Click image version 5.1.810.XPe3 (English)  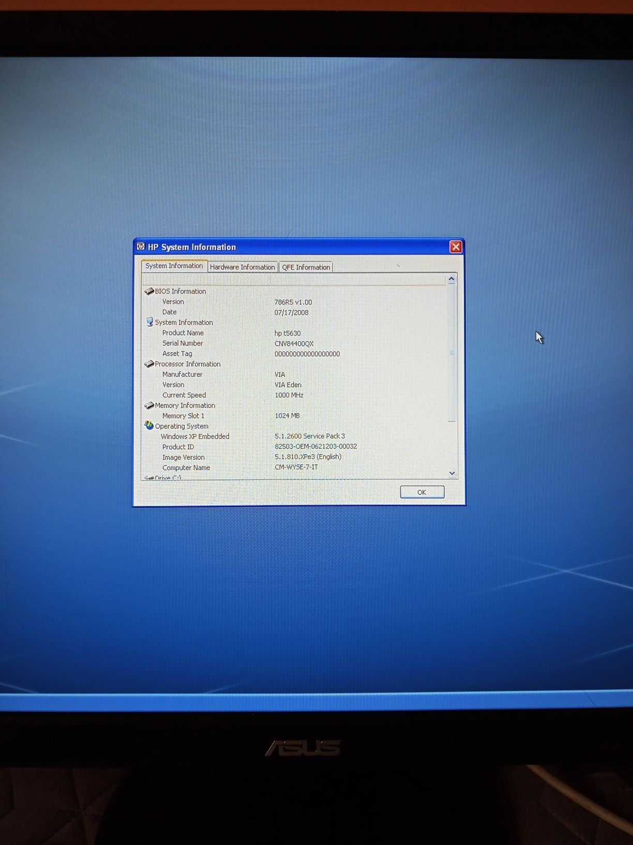(308, 457)
